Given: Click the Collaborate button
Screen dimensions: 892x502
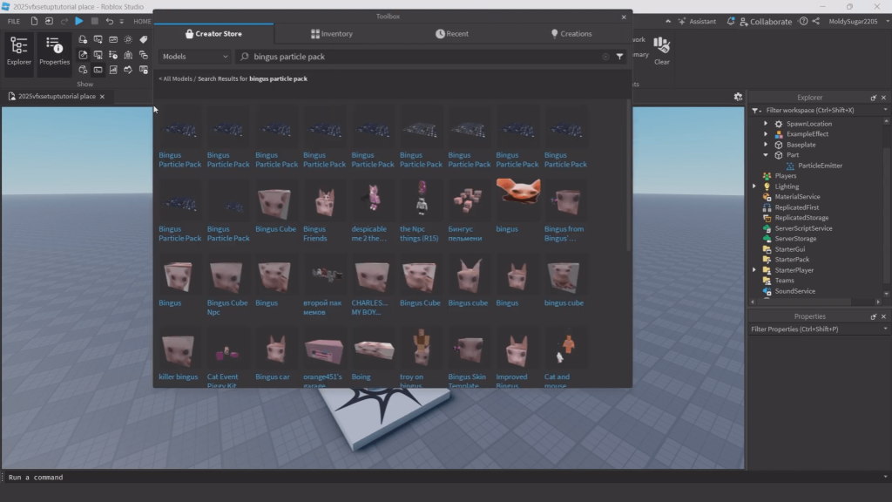Looking at the screenshot, I should [x=766, y=21].
